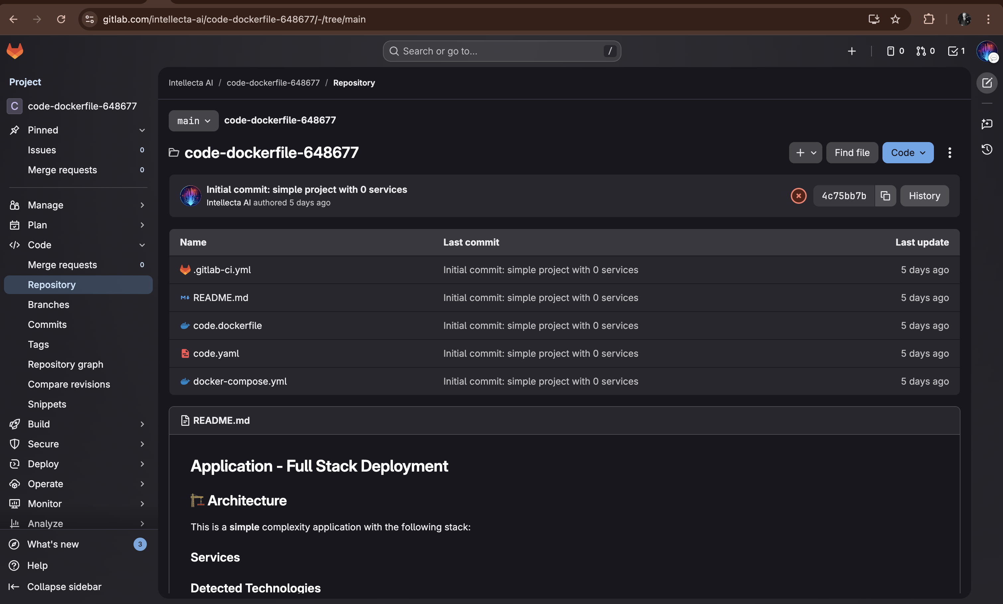Open the Chrome three-dot menu
This screenshot has width=1003, height=604.
click(988, 19)
